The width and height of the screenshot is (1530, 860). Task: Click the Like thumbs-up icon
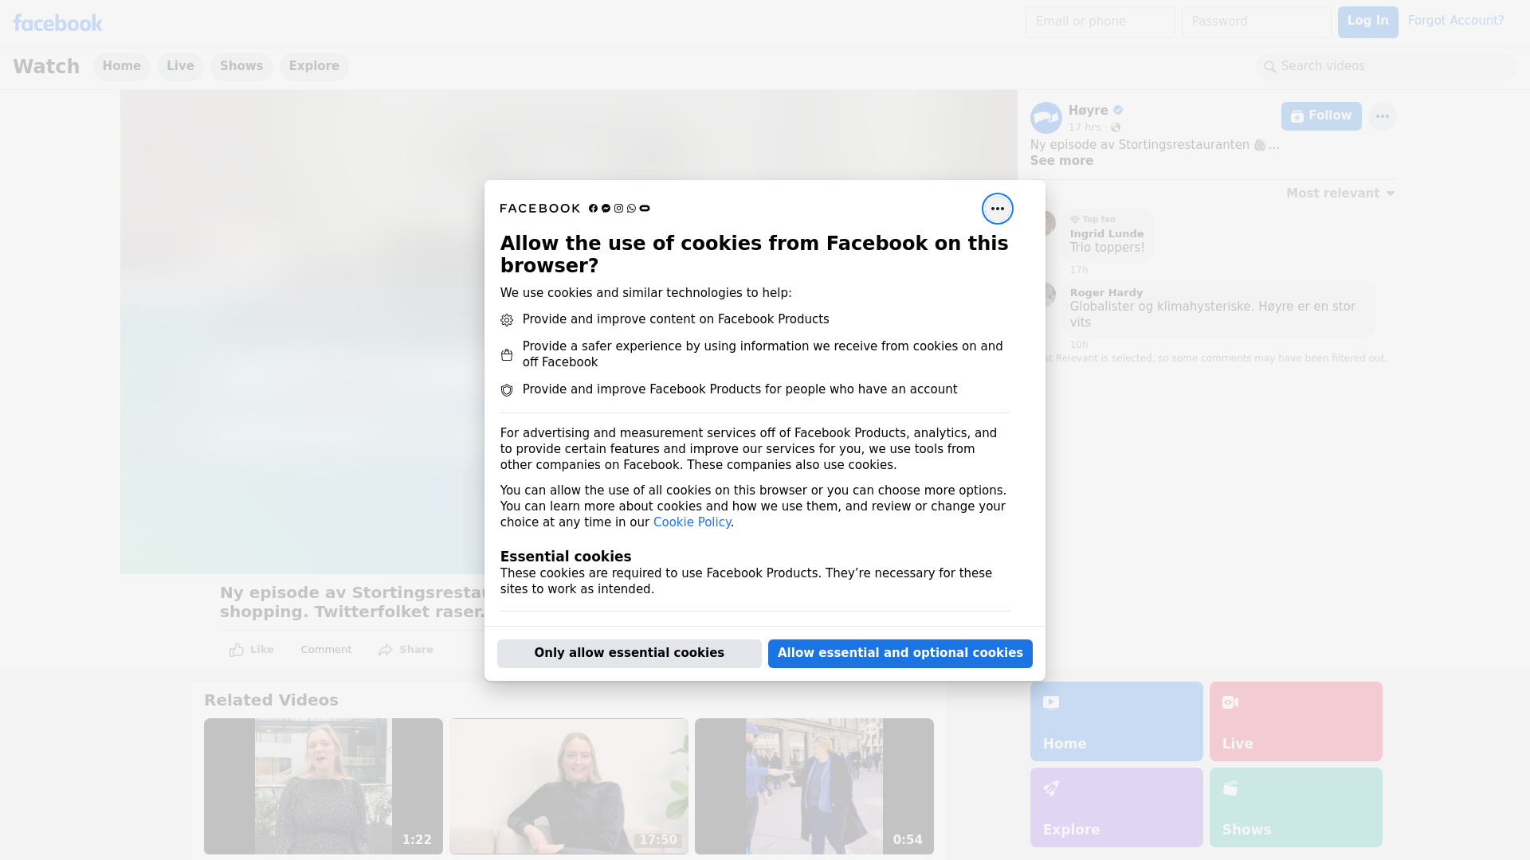click(x=237, y=650)
